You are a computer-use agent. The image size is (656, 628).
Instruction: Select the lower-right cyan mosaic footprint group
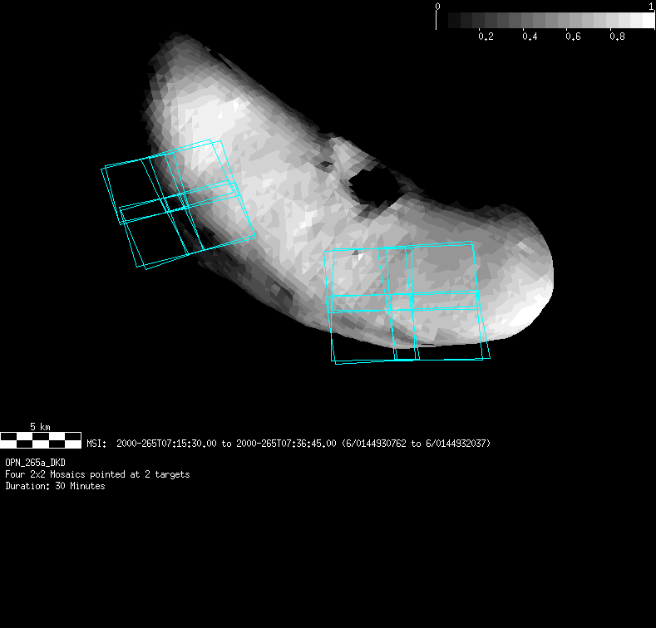[407, 302]
